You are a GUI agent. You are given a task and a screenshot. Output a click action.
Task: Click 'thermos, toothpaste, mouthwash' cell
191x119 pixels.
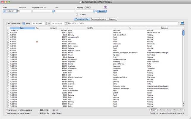tap(125, 53)
